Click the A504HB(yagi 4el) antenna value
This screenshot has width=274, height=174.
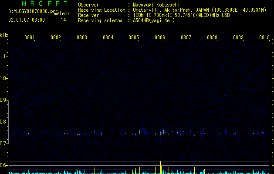[x=154, y=20]
